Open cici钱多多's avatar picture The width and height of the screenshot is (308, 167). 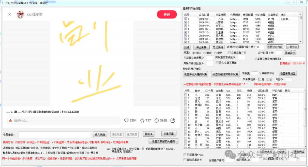pos(20,14)
